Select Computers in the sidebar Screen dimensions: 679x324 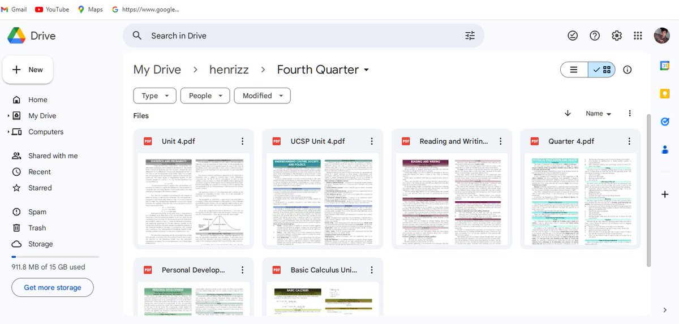coord(46,132)
